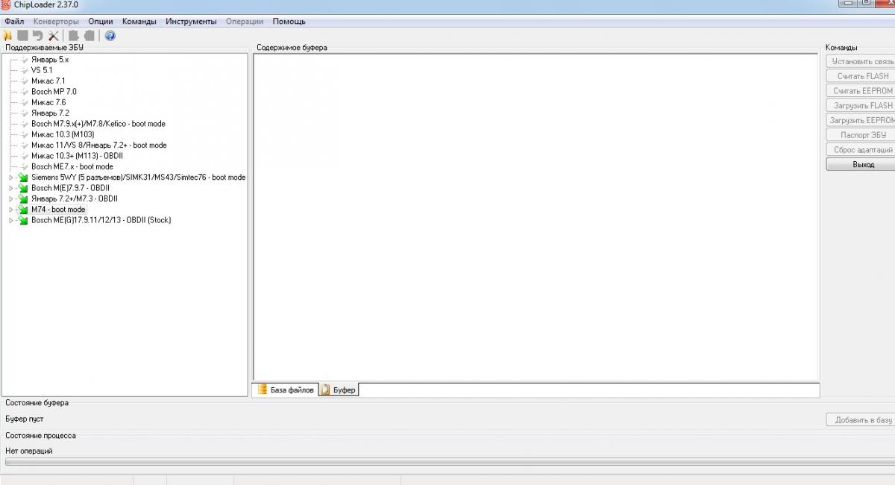Open the Опции menu

tap(101, 22)
